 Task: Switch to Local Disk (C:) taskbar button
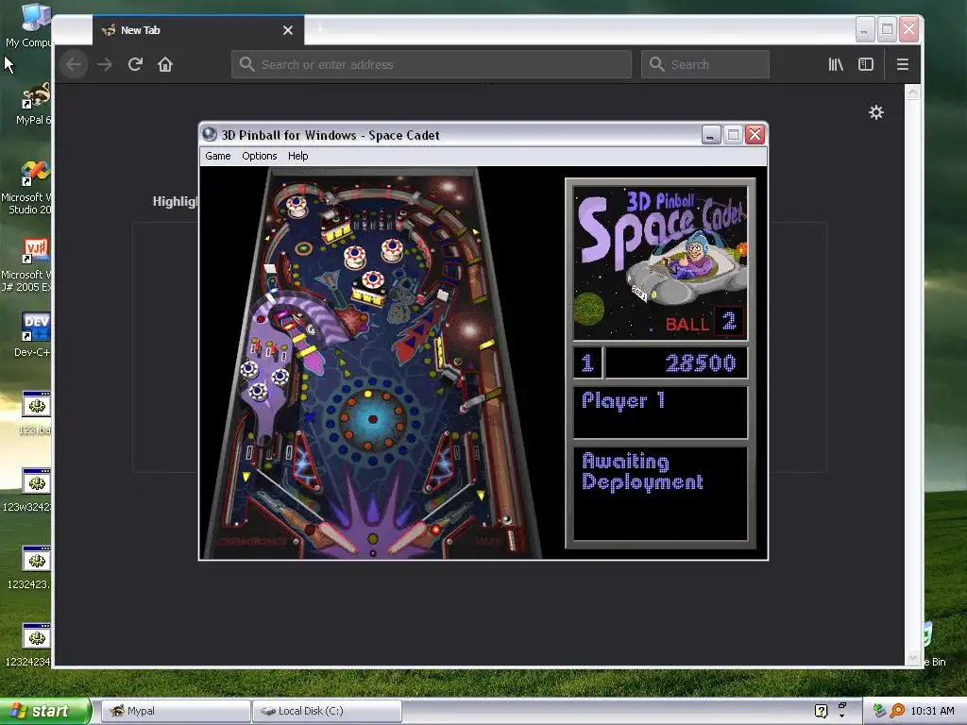pos(327,711)
